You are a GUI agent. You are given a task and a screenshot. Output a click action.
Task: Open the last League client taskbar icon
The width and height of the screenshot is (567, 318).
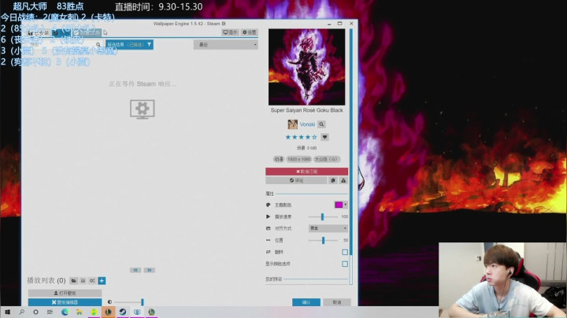click(151, 312)
